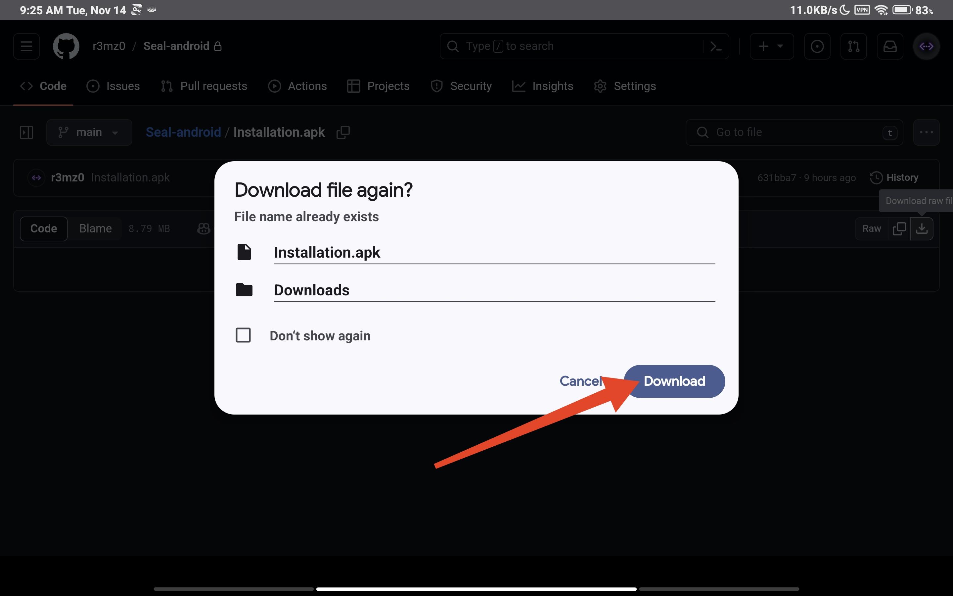The width and height of the screenshot is (953, 596).
Task: Click the 8.79 MB file size text
Action: pyautogui.click(x=149, y=228)
